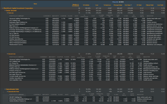Select the Subordinated Debt label
167x104 pixels.
point(12,89)
